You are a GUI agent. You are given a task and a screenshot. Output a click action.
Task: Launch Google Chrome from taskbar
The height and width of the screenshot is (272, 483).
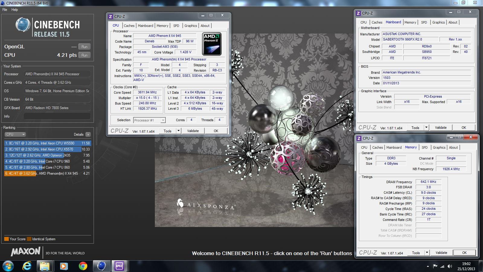(x=83, y=266)
